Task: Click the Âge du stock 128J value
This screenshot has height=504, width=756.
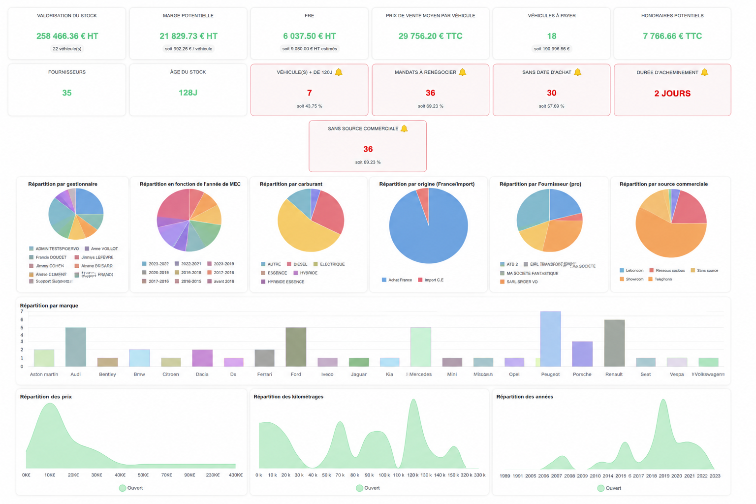Action: click(x=188, y=93)
